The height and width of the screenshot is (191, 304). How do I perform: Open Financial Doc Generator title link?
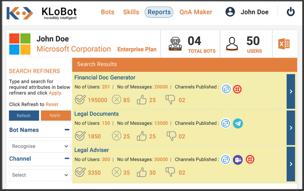(x=105, y=78)
